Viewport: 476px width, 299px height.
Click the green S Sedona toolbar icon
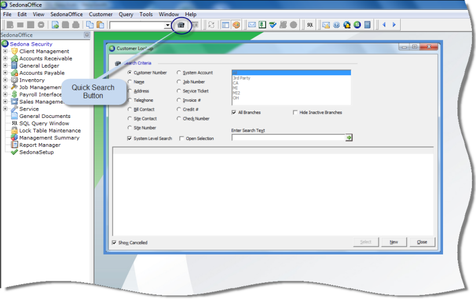tap(357, 25)
